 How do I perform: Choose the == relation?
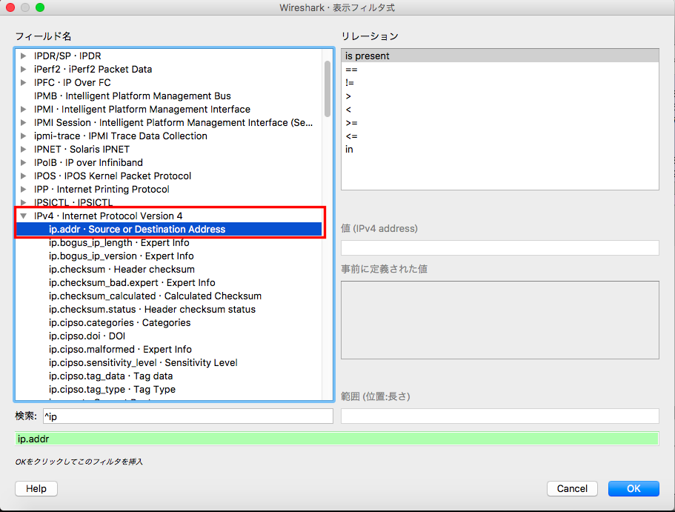coord(500,70)
